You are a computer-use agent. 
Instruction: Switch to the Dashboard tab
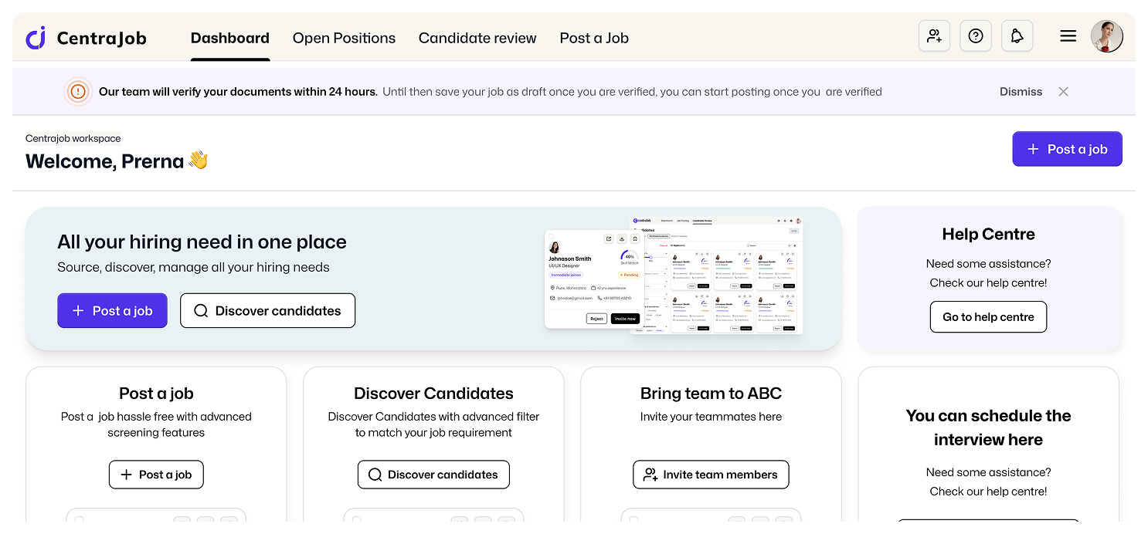229,38
